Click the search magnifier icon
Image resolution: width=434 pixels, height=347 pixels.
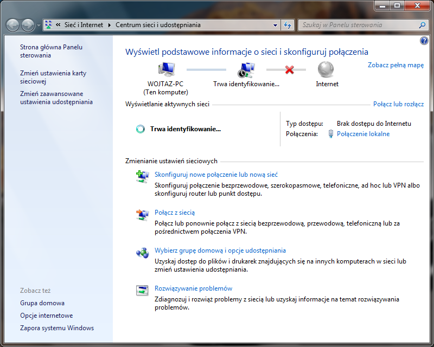pyautogui.click(x=422, y=25)
